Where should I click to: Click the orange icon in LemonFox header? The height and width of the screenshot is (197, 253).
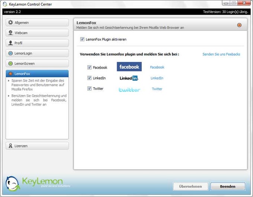(239, 25)
